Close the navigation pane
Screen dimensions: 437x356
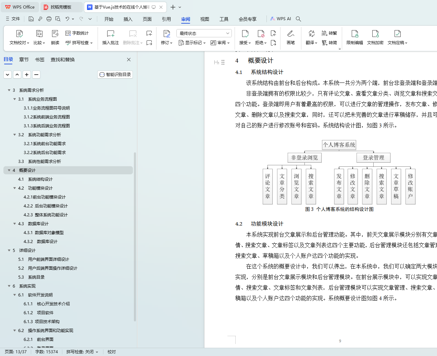click(129, 60)
